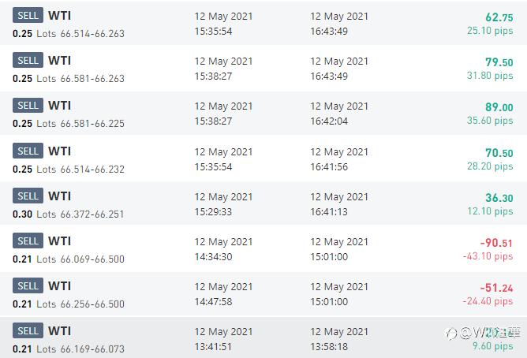Click the 14:34:30 open time

[x=213, y=256]
